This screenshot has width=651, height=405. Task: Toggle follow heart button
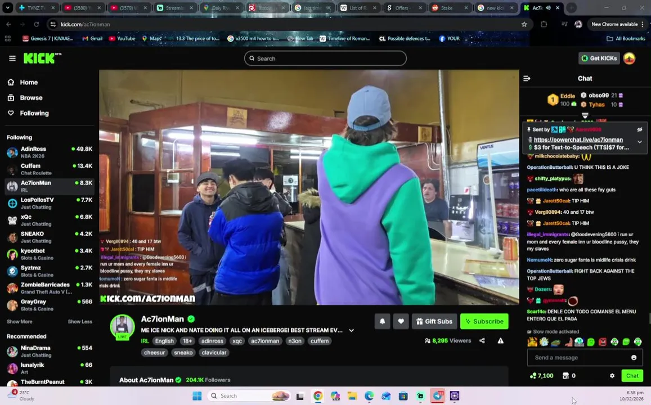pyautogui.click(x=401, y=321)
